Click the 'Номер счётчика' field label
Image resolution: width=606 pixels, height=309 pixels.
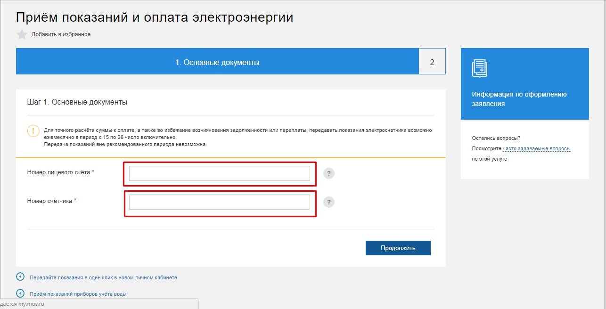tap(49, 201)
